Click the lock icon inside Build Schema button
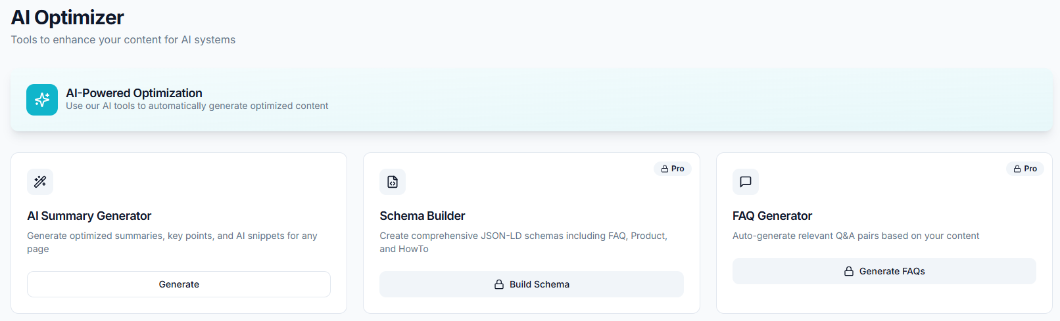 click(x=499, y=284)
